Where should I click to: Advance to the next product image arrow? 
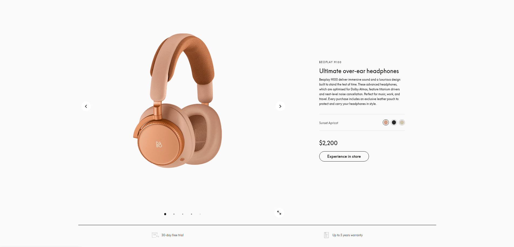click(x=280, y=106)
